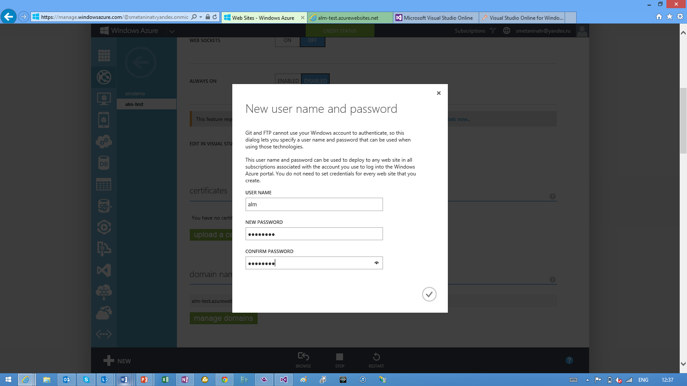
Task: Open help for certificates section
Action: [x=553, y=196]
